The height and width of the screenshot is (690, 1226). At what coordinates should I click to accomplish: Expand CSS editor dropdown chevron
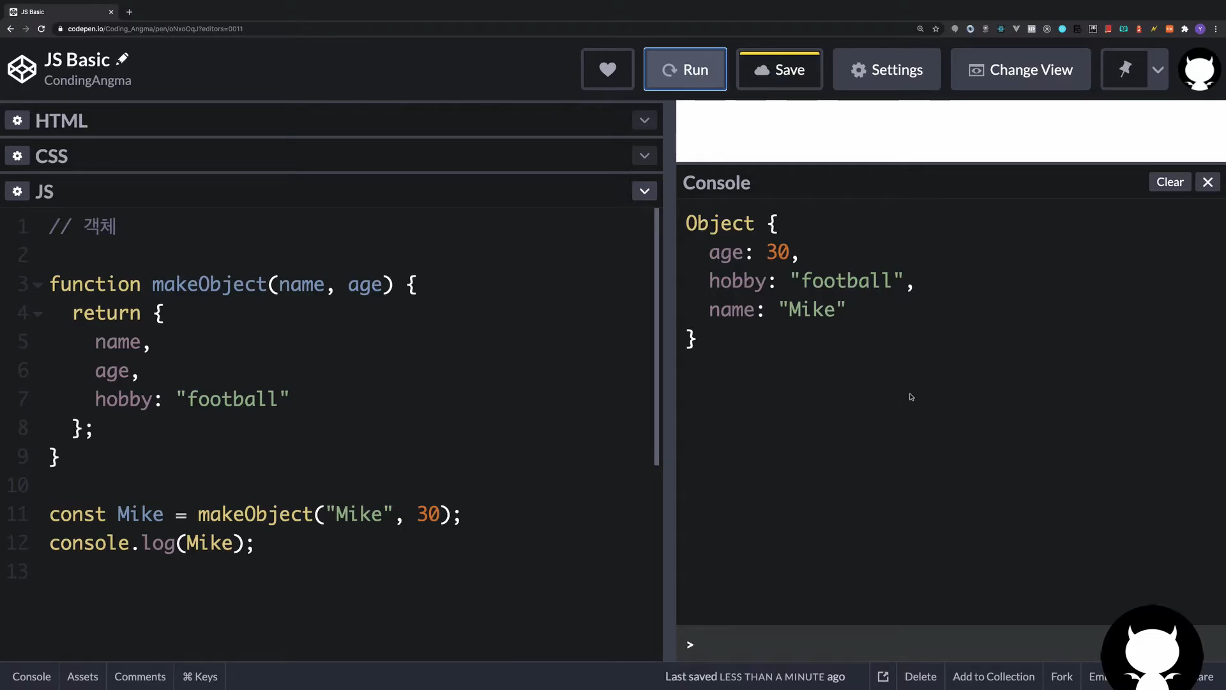click(644, 155)
